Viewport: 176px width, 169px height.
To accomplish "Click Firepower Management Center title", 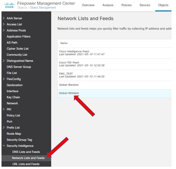I will click(46, 3).
